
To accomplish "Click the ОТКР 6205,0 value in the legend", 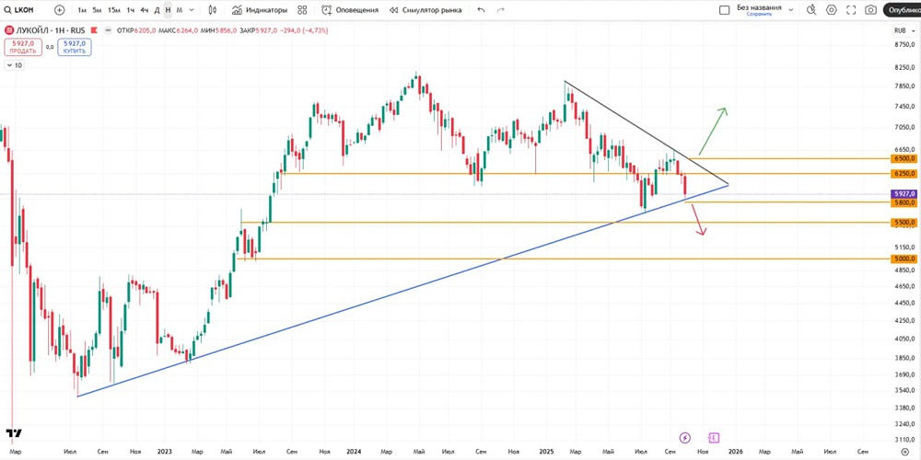I will [x=136, y=30].
